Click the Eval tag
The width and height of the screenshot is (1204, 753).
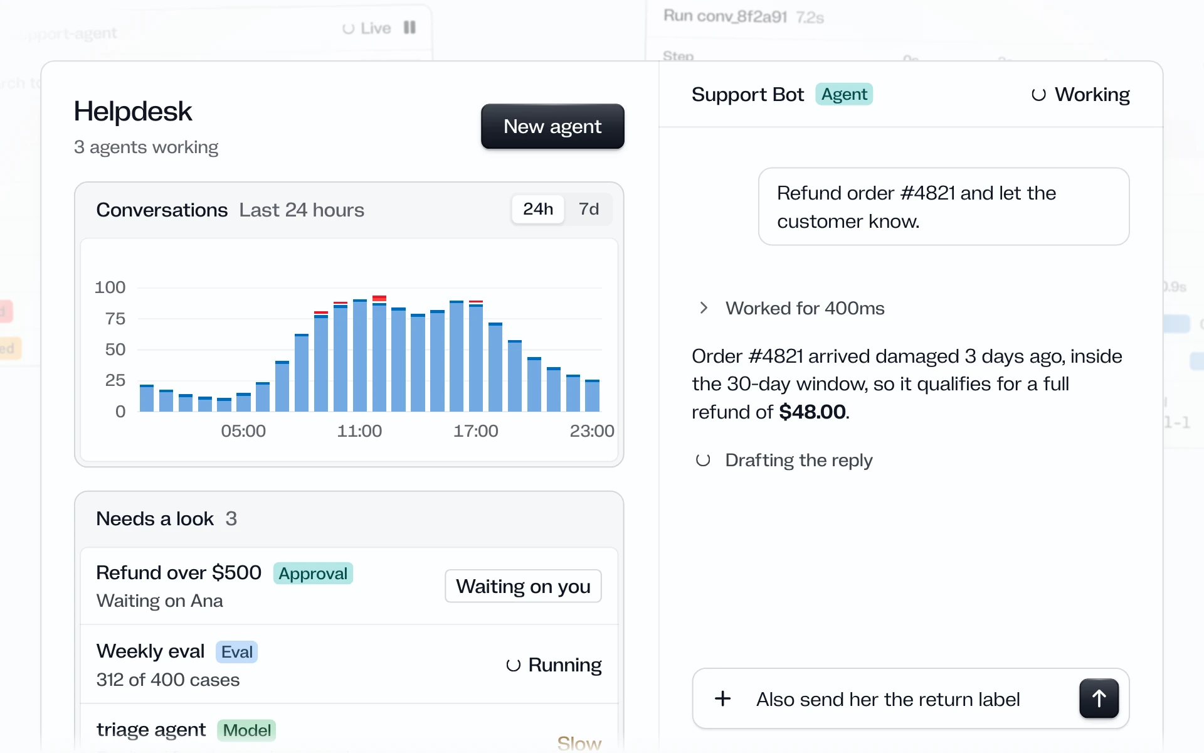coord(236,652)
